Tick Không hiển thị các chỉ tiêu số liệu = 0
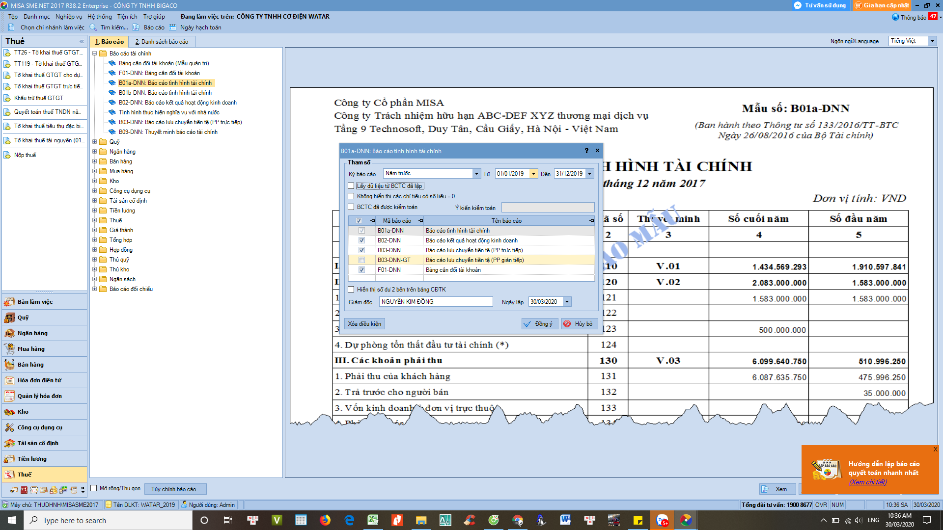 click(x=351, y=196)
